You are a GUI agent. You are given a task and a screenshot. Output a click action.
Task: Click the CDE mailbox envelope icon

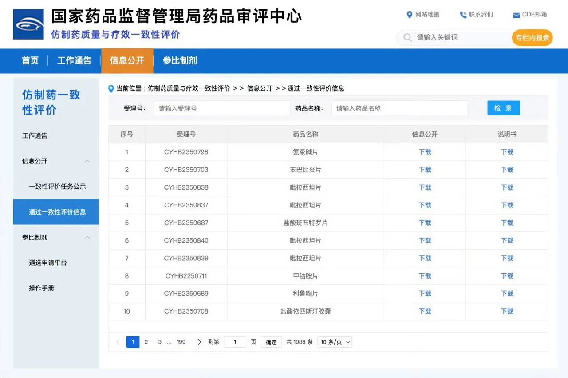(517, 15)
